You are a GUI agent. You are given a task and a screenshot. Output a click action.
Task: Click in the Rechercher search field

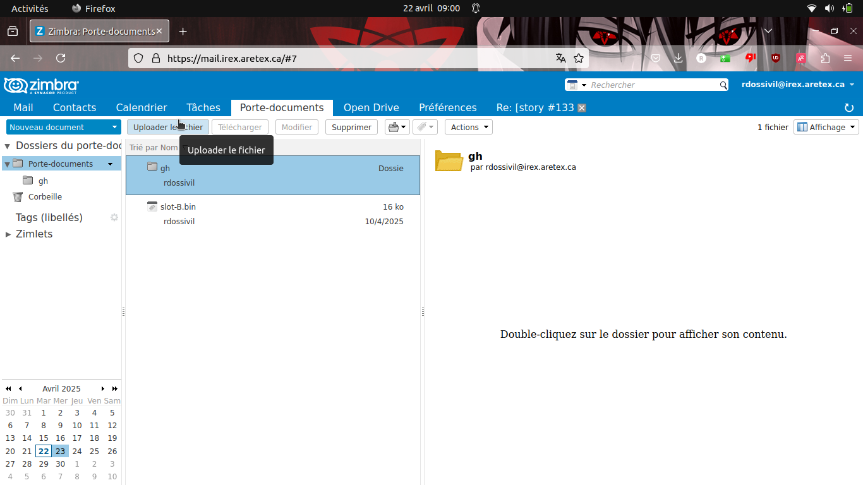coord(653,85)
